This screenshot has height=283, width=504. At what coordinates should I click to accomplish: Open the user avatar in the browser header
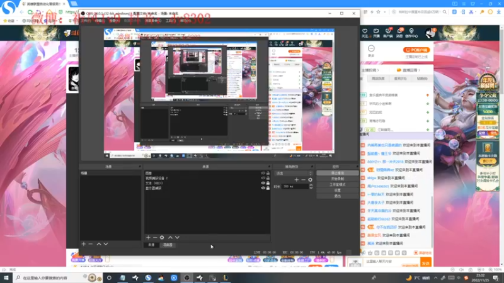[430, 33]
